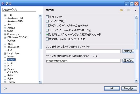
Task: Enable the オフライン(O) checkbox
Action: 47,17
